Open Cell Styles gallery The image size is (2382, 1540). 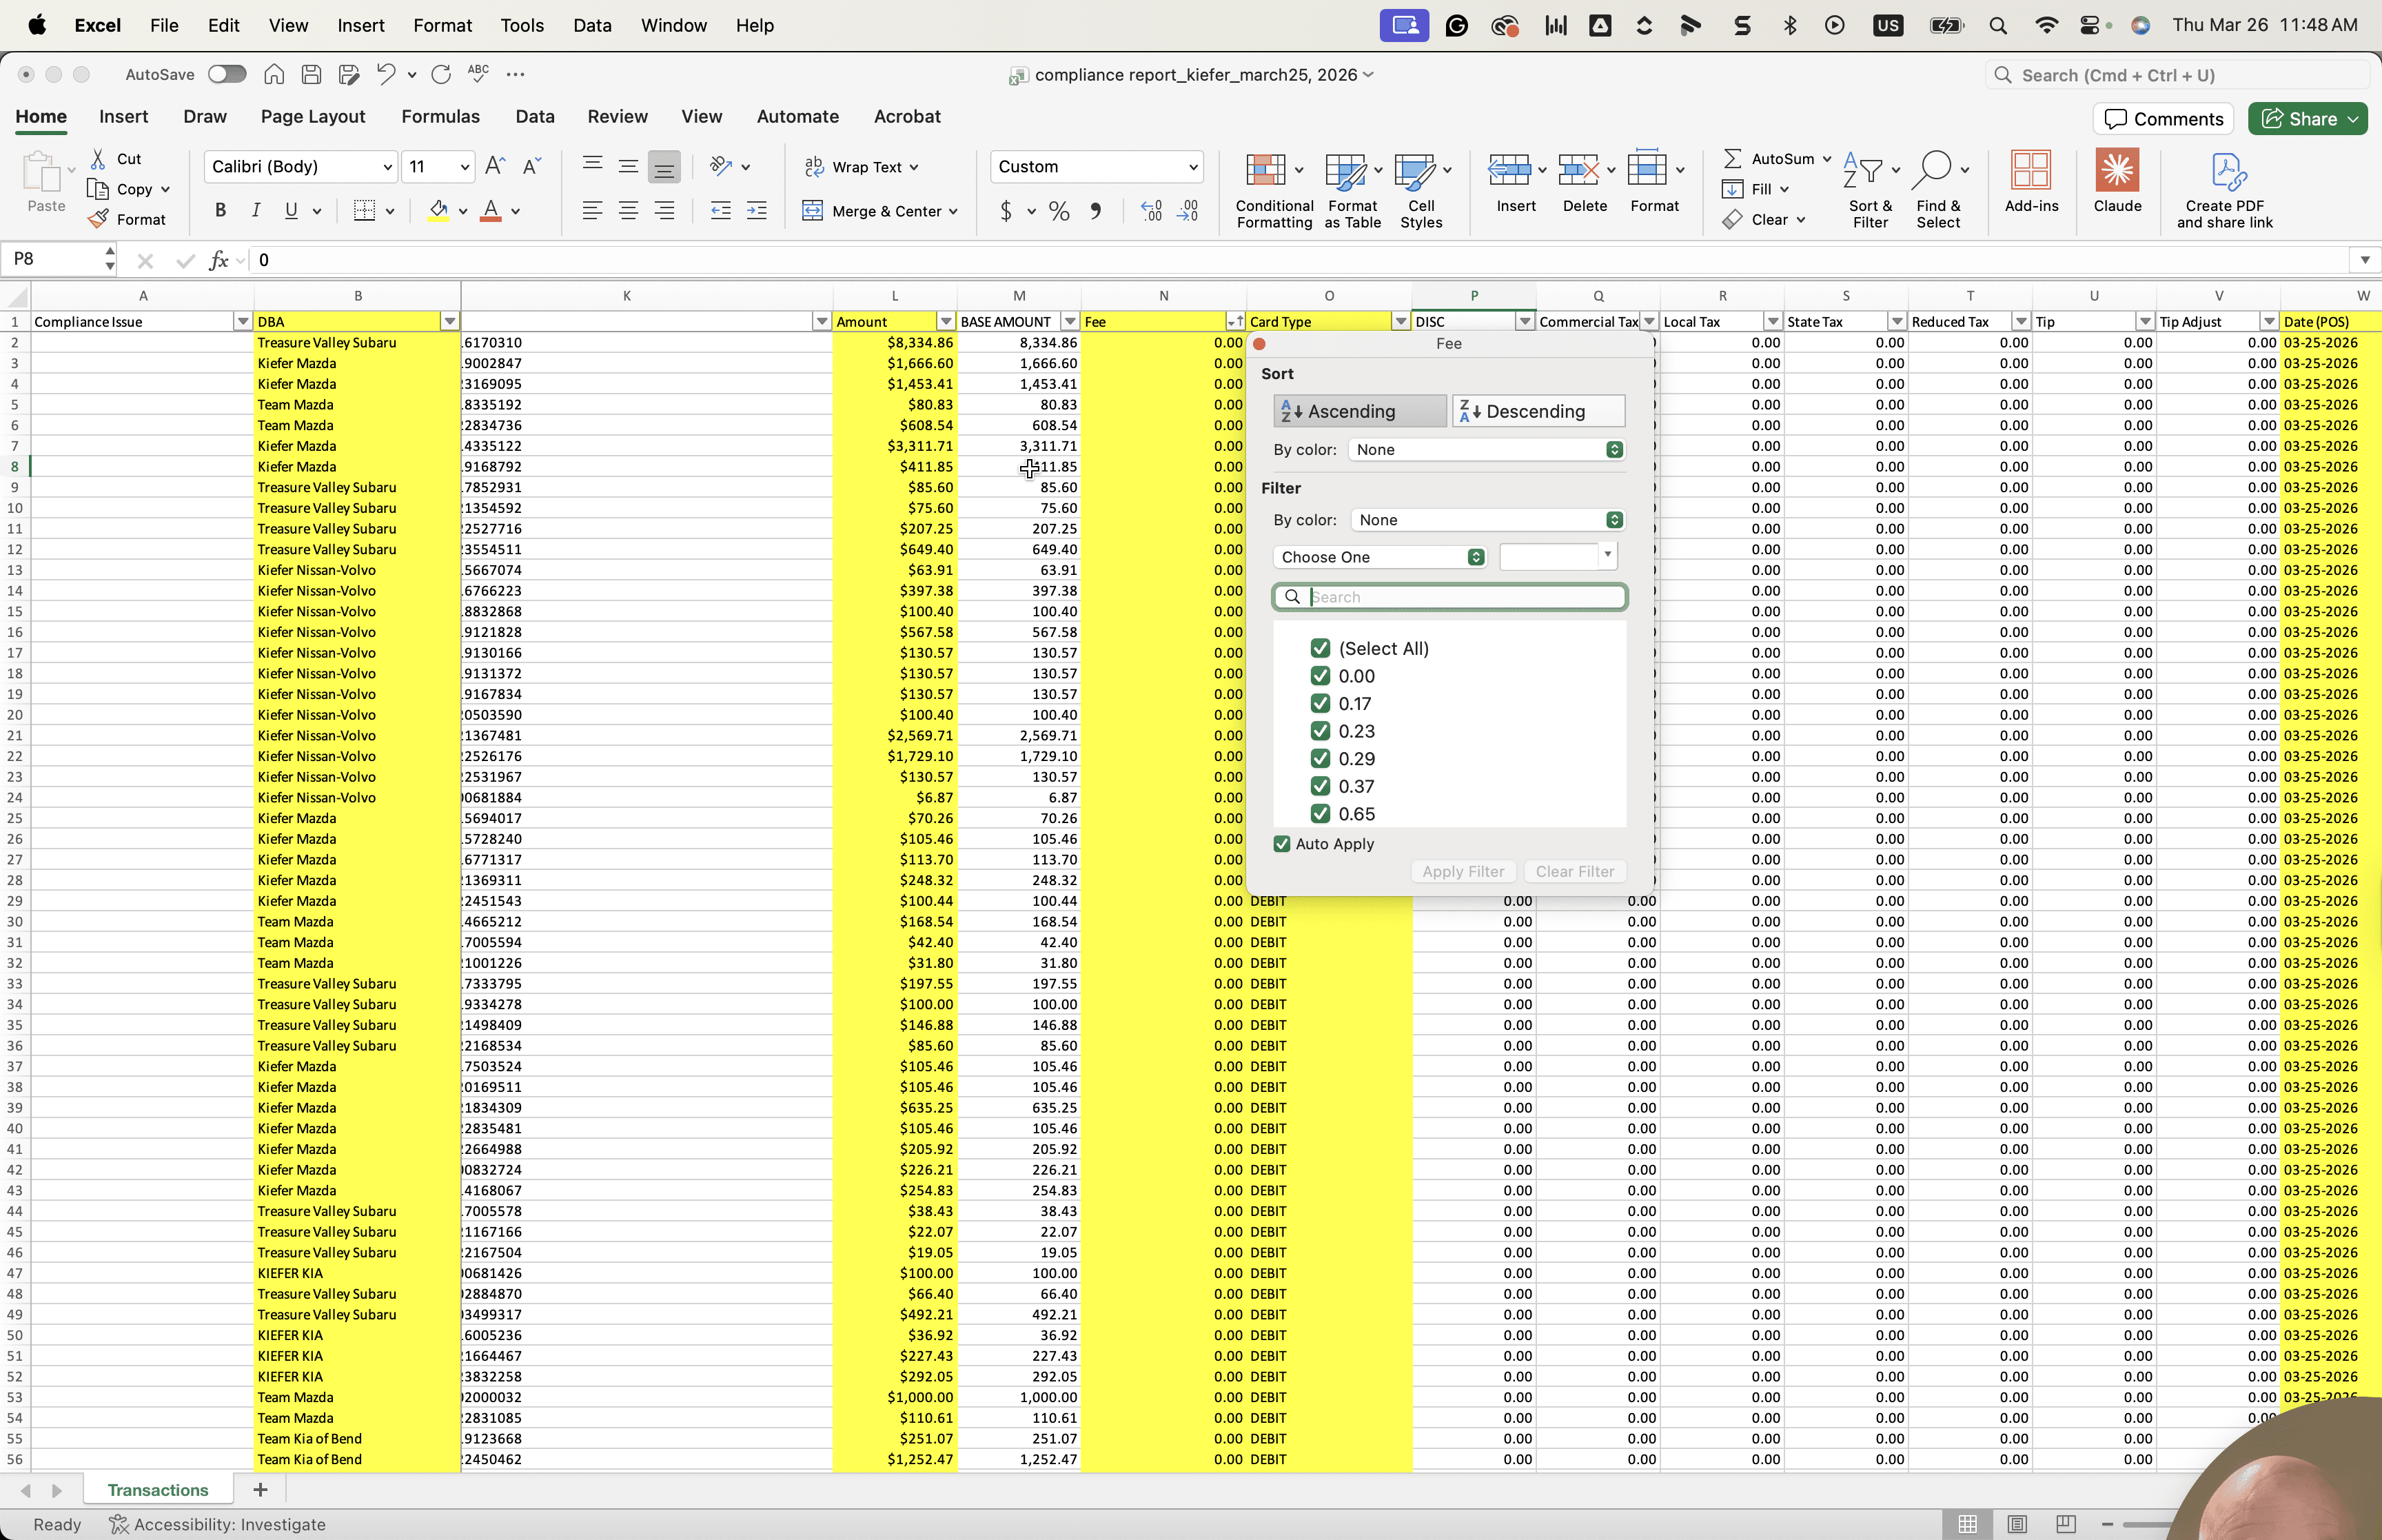click(1421, 190)
